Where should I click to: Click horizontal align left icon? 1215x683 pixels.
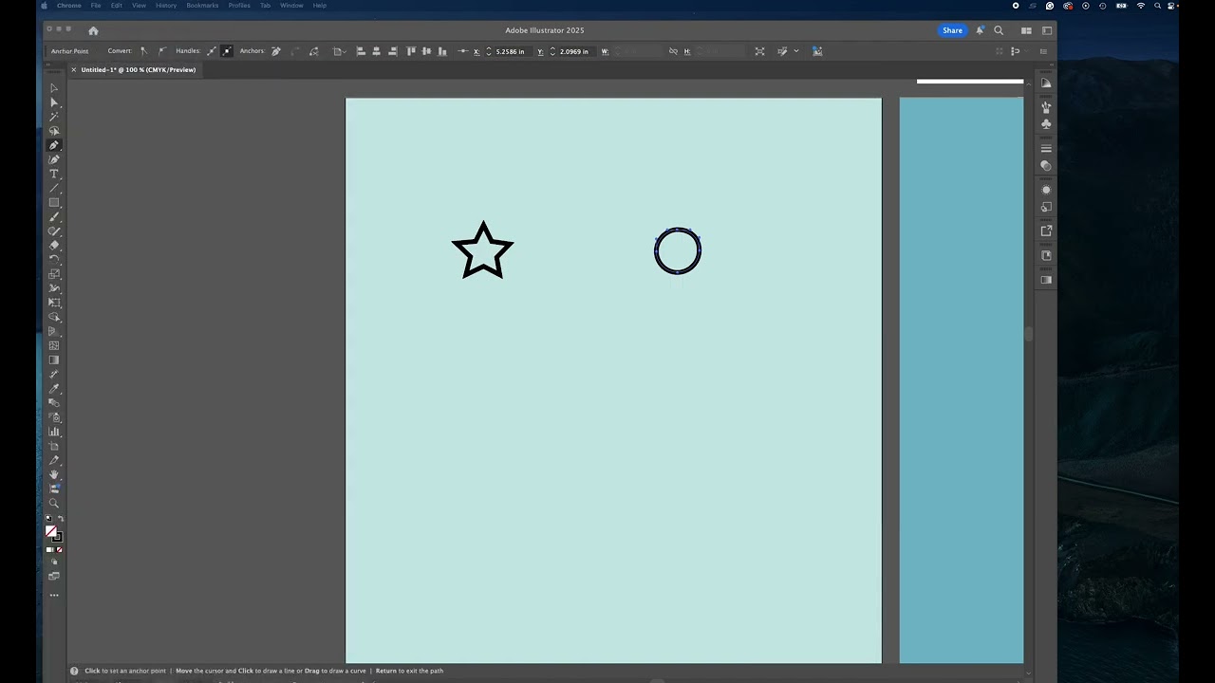(x=361, y=51)
